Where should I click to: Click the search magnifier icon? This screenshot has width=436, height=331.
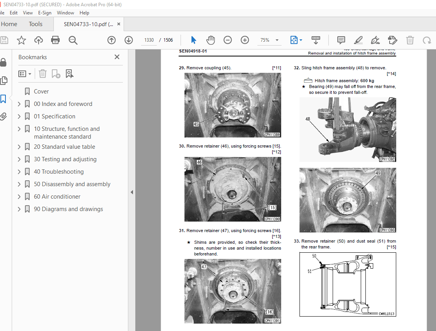pyautogui.click(x=73, y=40)
